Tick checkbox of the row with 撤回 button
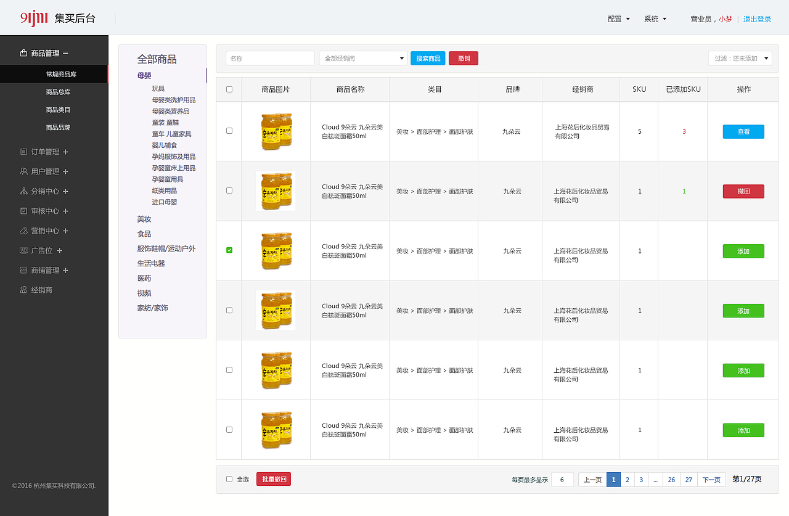 [x=229, y=190]
